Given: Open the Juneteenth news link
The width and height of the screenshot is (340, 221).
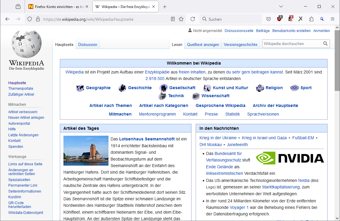Looking at the screenshot, I should point(237,145).
